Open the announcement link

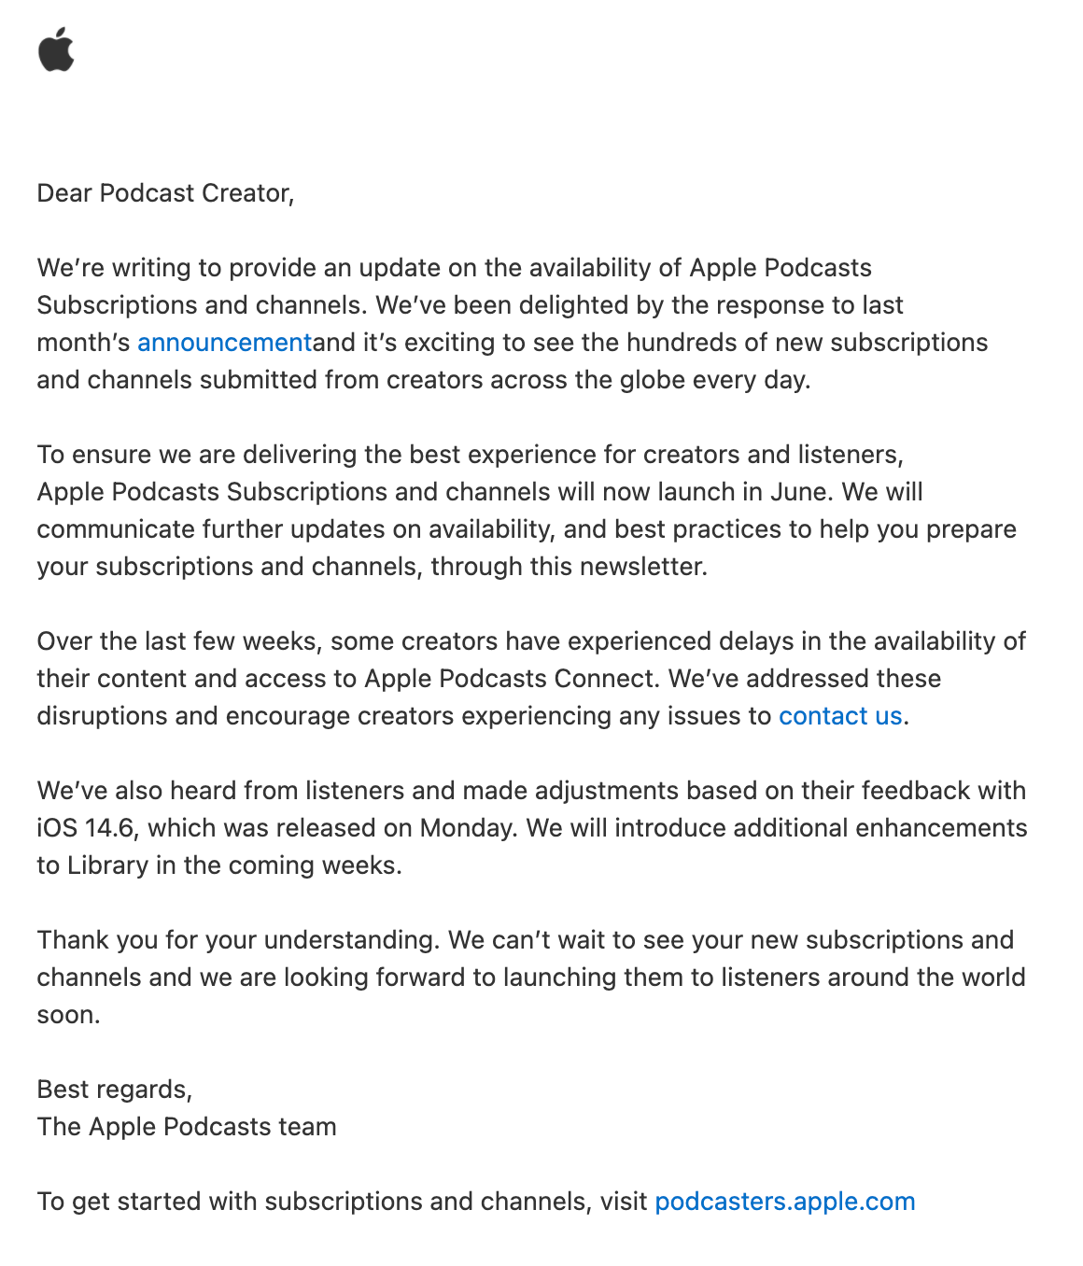[224, 343]
